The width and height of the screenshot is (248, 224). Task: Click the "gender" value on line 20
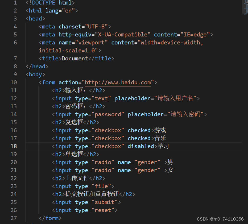[147, 162]
